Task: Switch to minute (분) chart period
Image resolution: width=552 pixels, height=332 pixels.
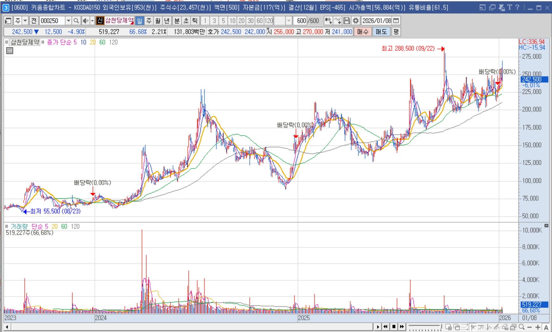Action: tap(177, 21)
